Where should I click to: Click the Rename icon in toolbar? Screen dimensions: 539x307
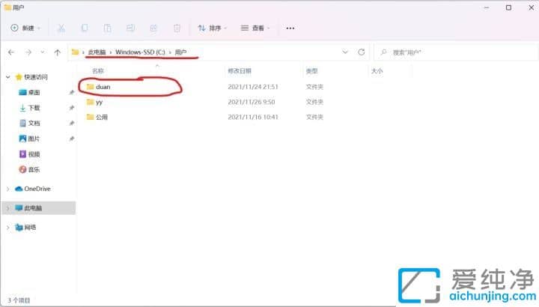(x=130, y=28)
